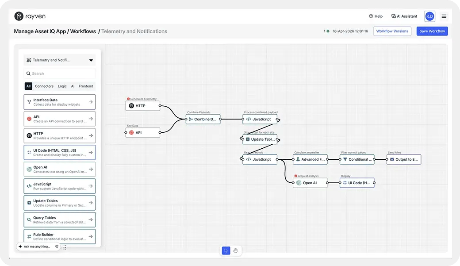Select the pointer selection tool
Screen dimensions: 460x266
click(x=226, y=250)
